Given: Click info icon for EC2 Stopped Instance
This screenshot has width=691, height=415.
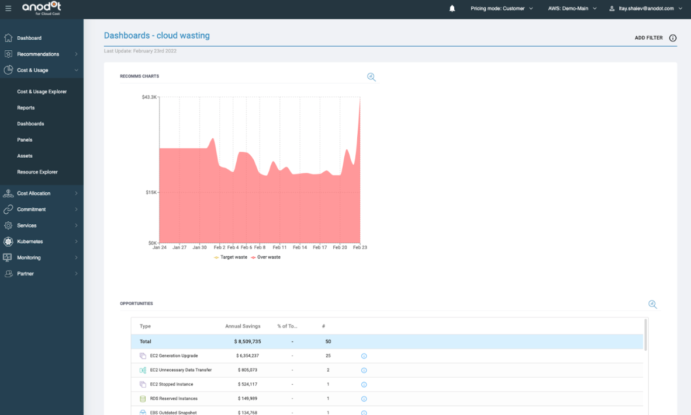Looking at the screenshot, I should coord(364,384).
